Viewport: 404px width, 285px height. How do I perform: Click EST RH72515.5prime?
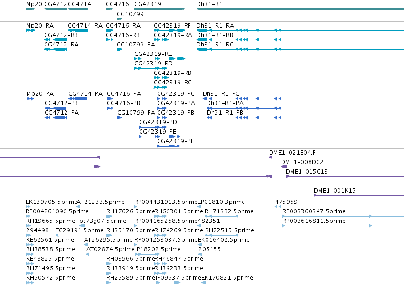230,230
